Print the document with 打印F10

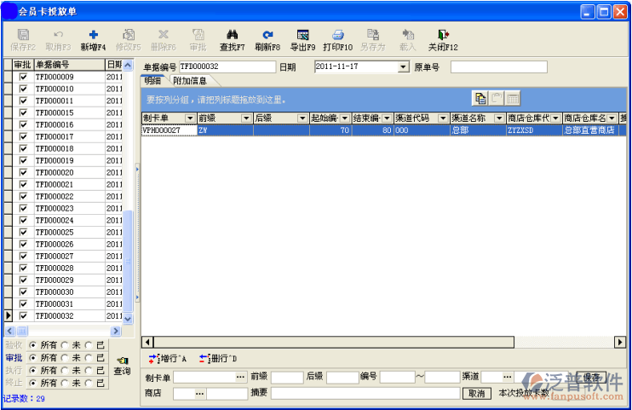click(x=337, y=35)
